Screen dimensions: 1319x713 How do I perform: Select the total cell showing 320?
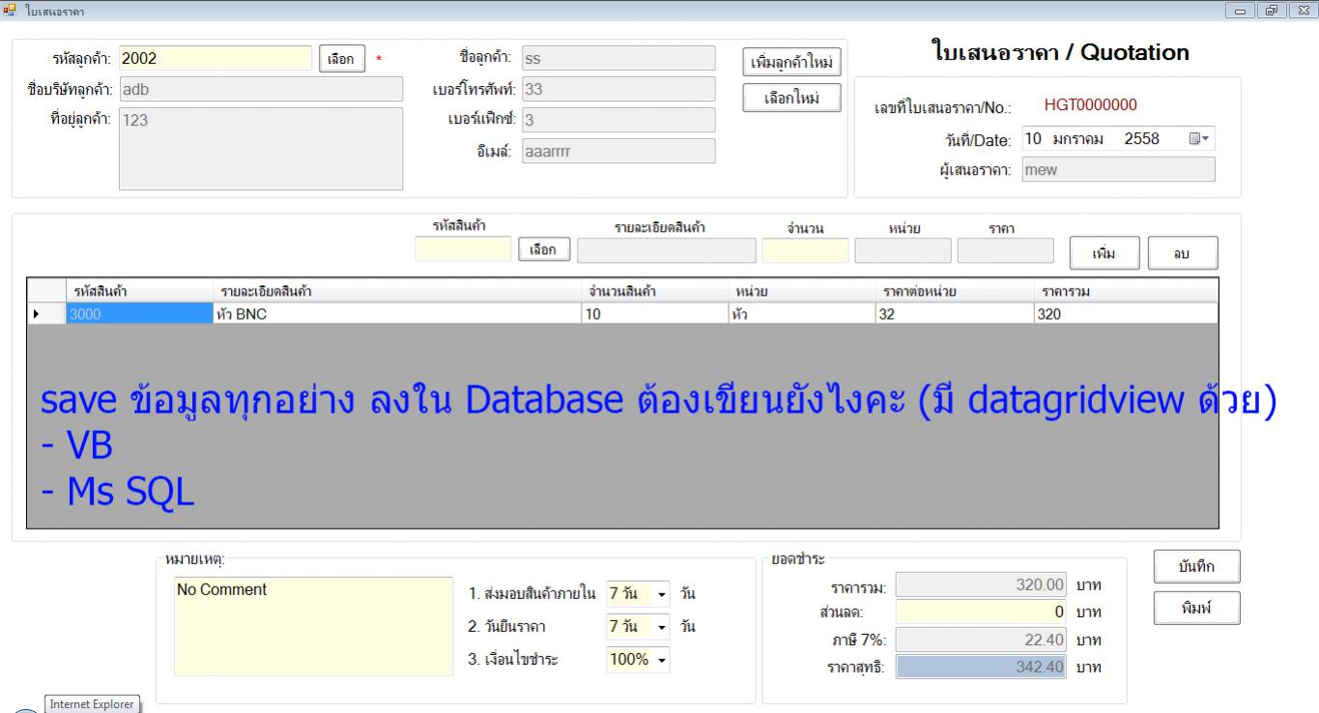[x=1125, y=313]
